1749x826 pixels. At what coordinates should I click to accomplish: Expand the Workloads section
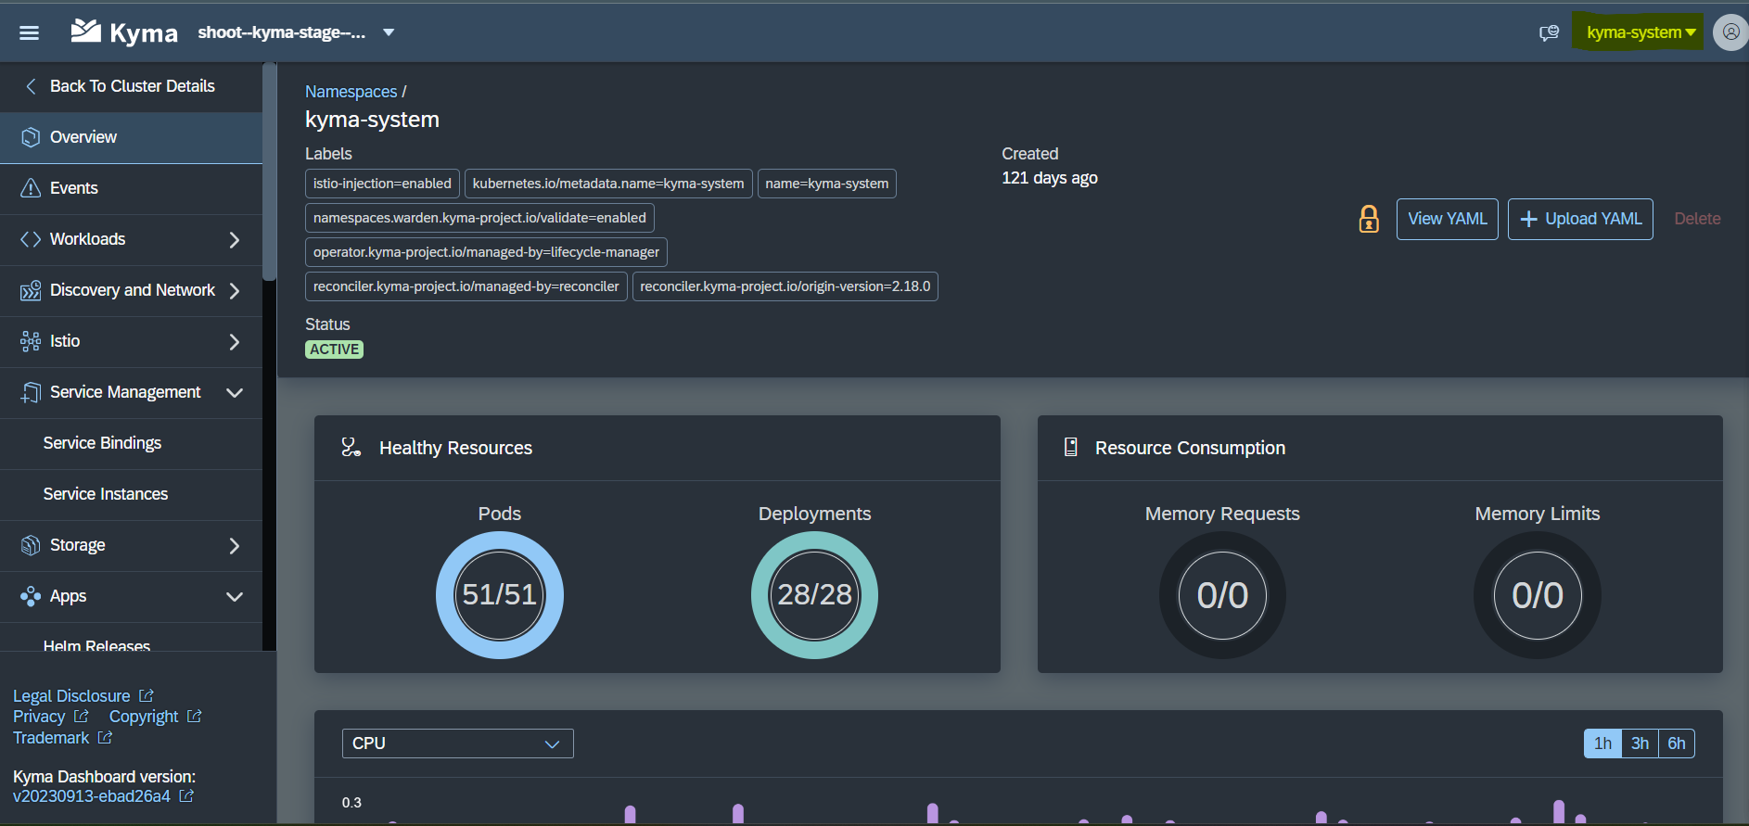[x=235, y=239]
